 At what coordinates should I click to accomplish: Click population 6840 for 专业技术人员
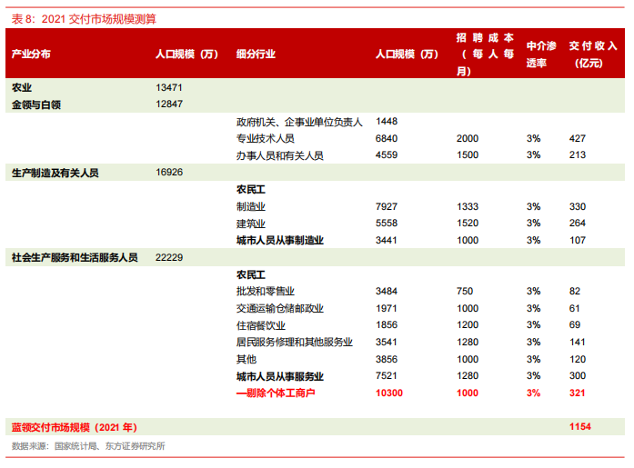point(387,138)
